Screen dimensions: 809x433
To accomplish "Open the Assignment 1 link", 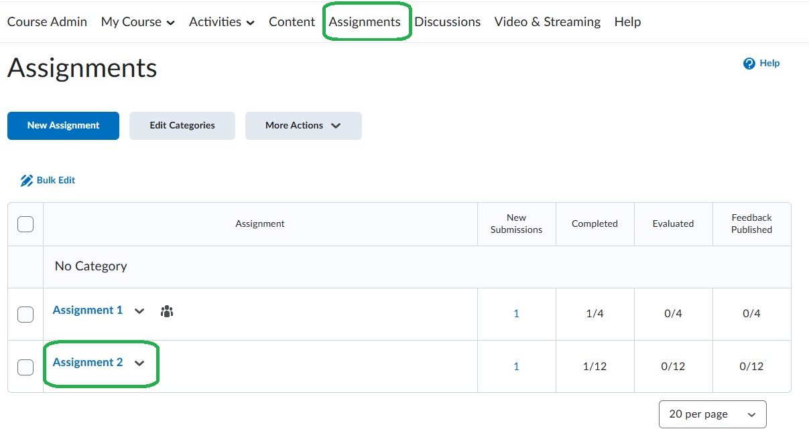I will pos(88,311).
